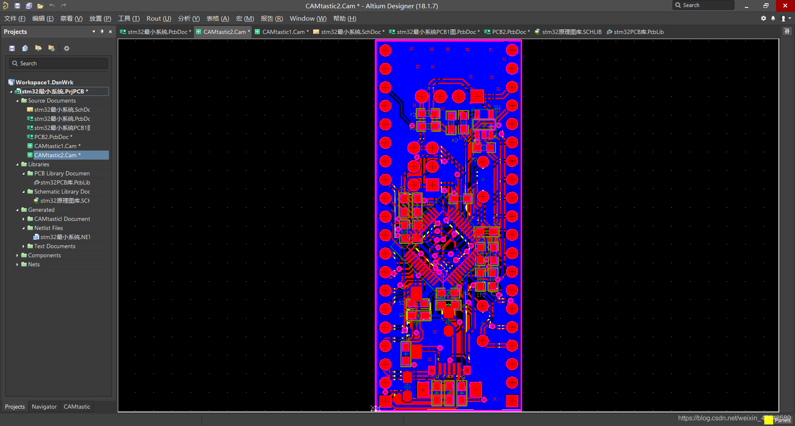This screenshot has width=795, height=426.
Task: Toggle the Projects panel pin
Action: pos(102,32)
